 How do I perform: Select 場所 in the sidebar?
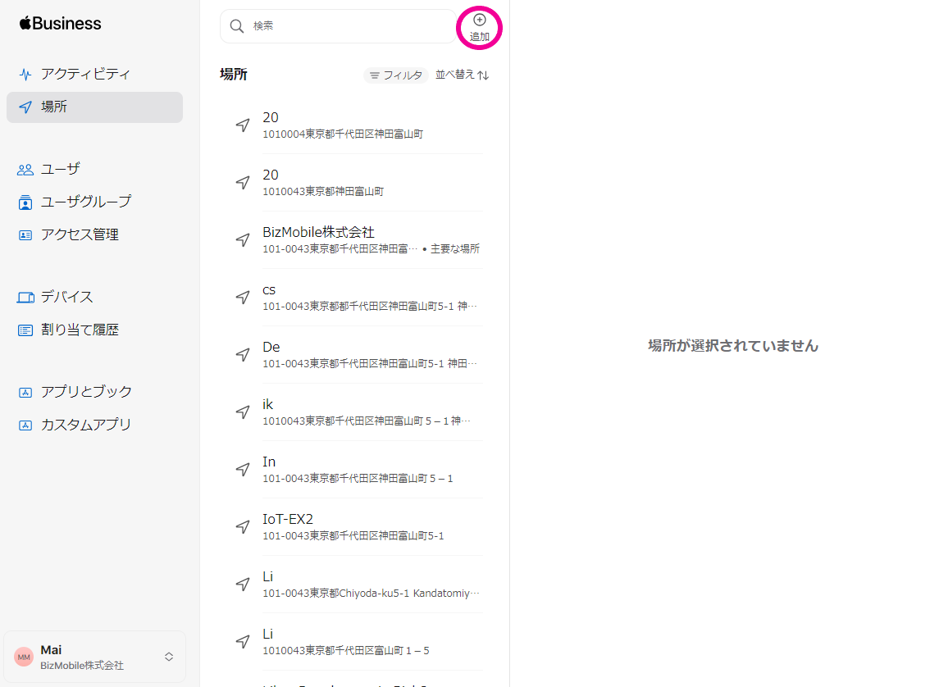(x=54, y=107)
